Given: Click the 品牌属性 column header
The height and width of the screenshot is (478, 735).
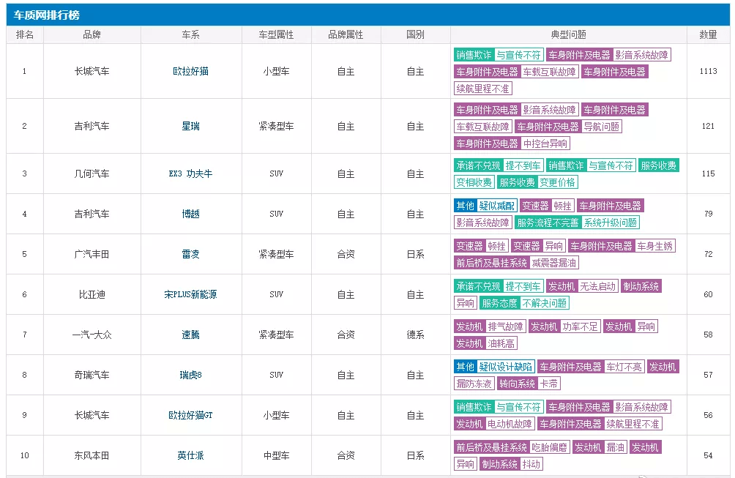Looking at the screenshot, I should point(346,34).
